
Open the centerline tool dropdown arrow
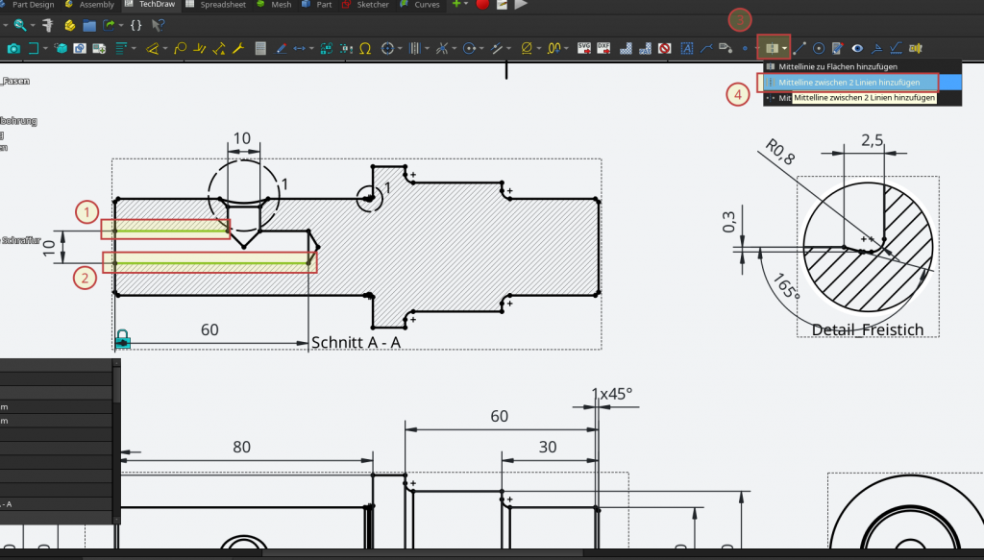785,48
